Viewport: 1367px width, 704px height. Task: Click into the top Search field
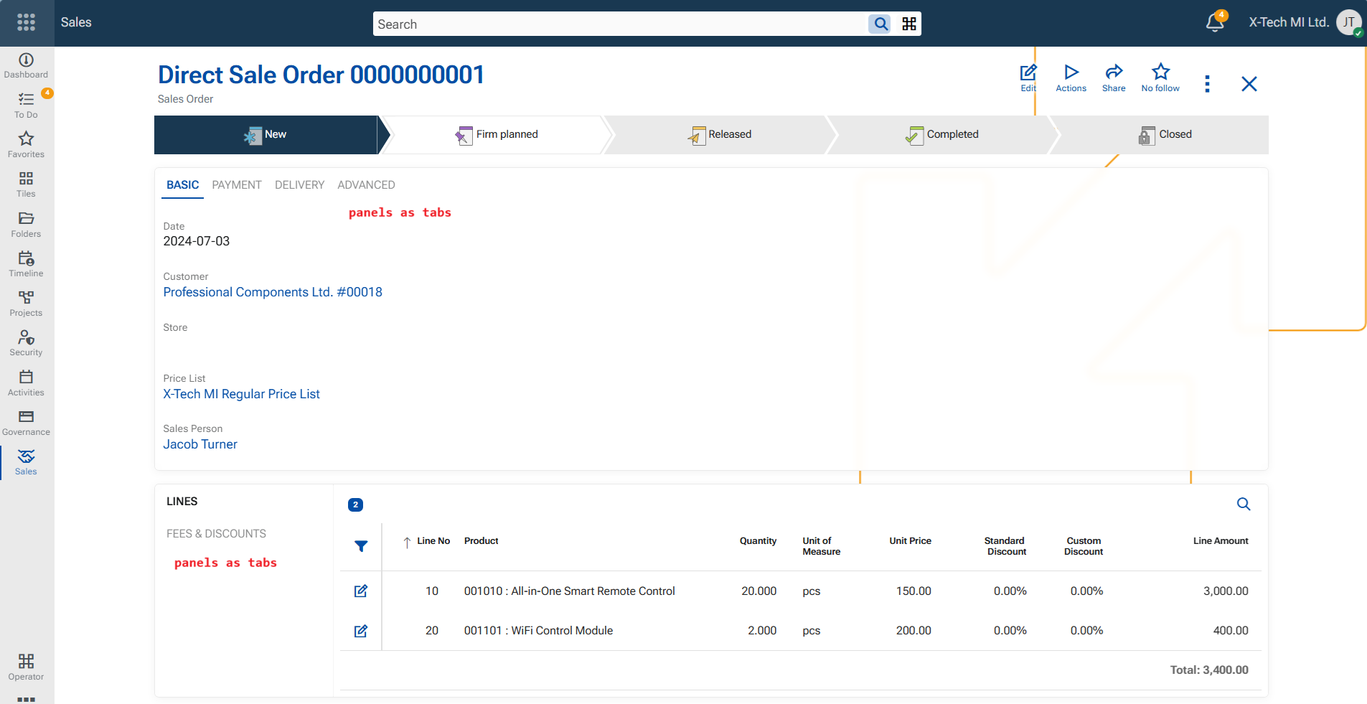click(621, 24)
